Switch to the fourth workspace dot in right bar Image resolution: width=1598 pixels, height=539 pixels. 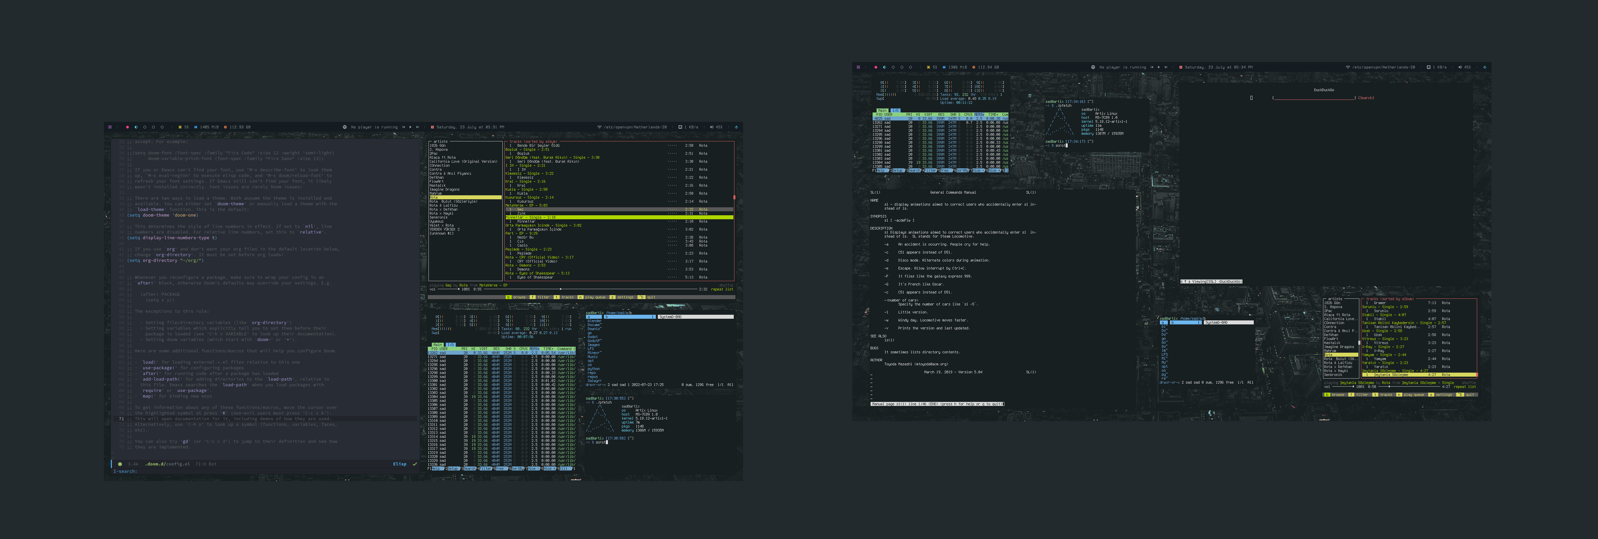[x=902, y=67]
